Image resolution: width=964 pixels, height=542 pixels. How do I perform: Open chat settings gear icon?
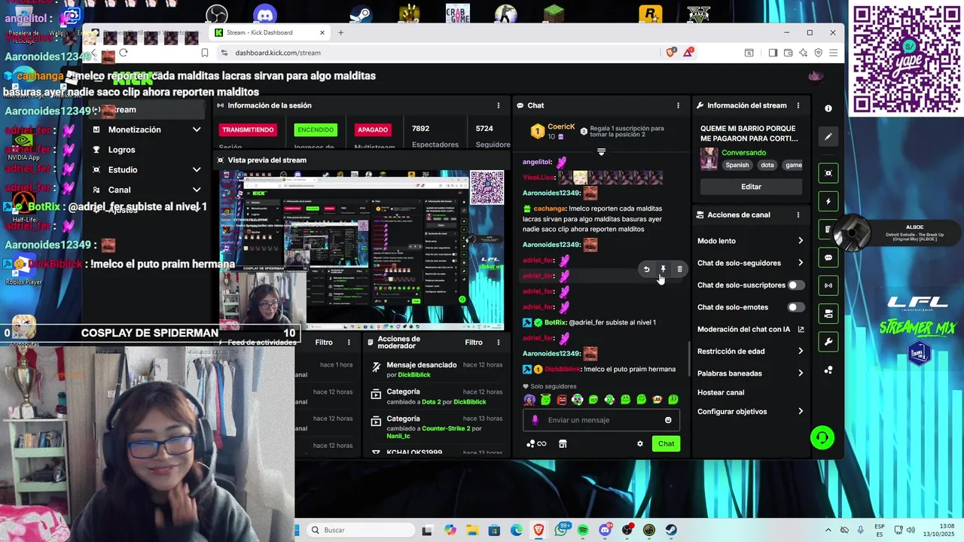point(640,443)
